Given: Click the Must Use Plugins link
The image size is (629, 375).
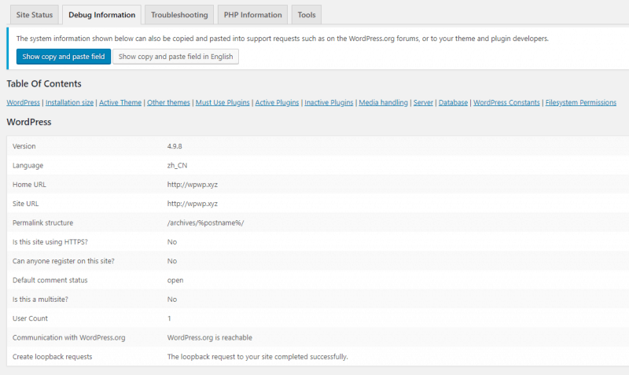Looking at the screenshot, I should (x=223, y=103).
